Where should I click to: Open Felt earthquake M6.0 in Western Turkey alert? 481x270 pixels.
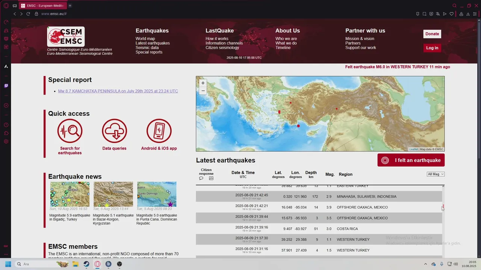coord(398,67)
